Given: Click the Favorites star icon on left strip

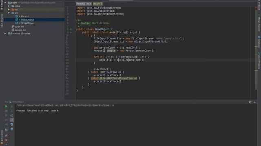Looking at the screenshot, I should (x=2, y=143).
